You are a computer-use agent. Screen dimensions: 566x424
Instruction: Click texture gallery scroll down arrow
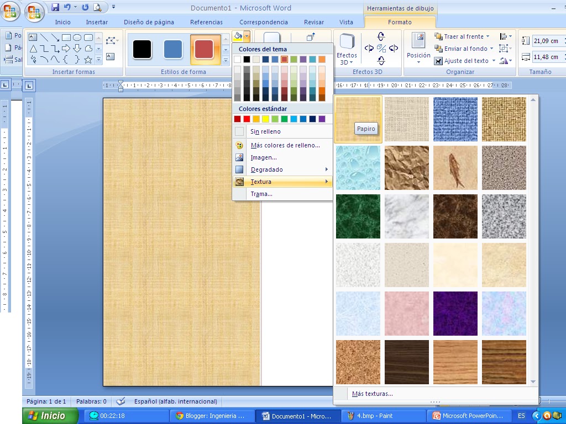pyautogui.click(x=533, y=381)
